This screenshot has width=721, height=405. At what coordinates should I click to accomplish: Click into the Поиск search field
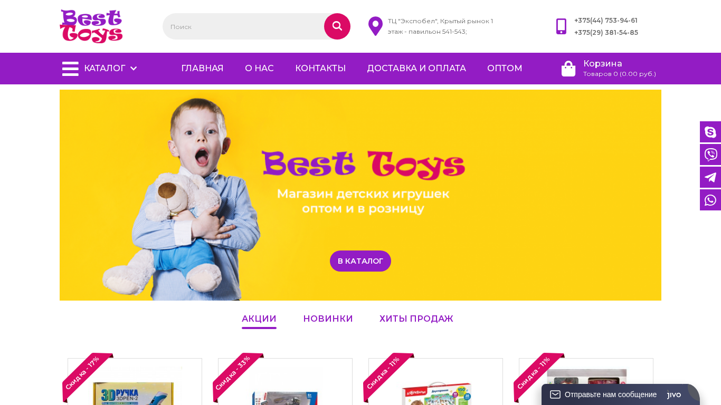[x=243, y=26]
